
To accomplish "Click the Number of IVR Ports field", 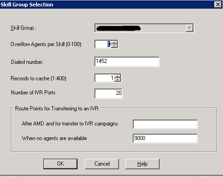I will 109,94.
